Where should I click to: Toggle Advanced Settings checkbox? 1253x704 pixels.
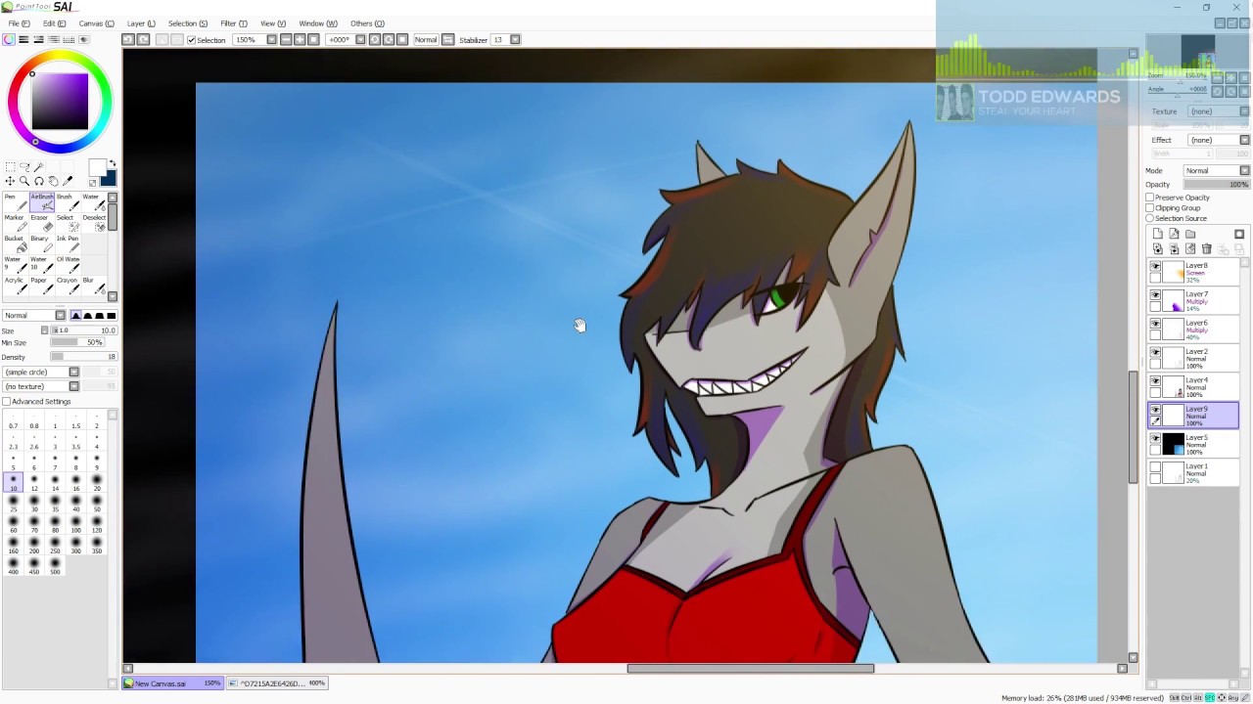coord(7,402)
